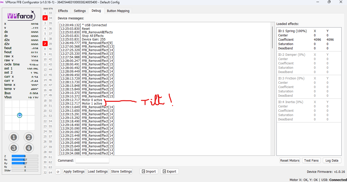This screenshot has width=347, height=182.
Task: Select the 'FFB_RemoveEffect[9]' log line
Action: pyautogui.click(x=86, y=43)
